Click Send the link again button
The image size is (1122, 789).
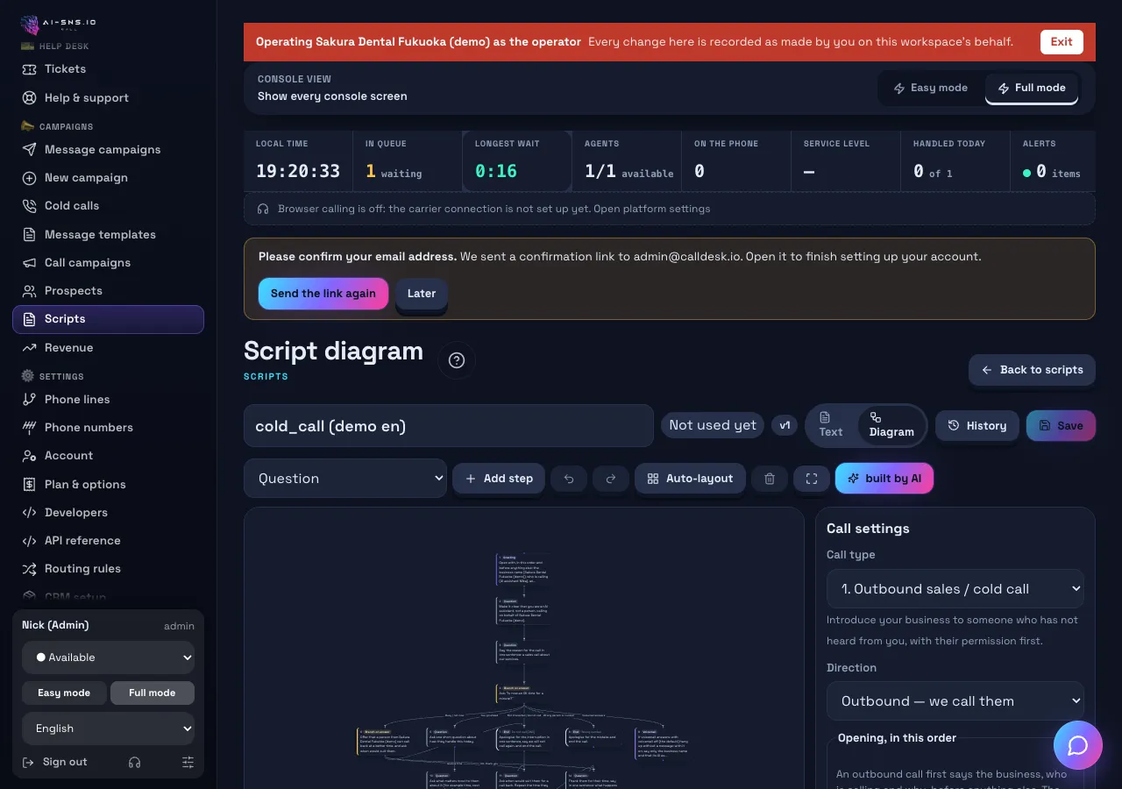[x=323, y=294]
